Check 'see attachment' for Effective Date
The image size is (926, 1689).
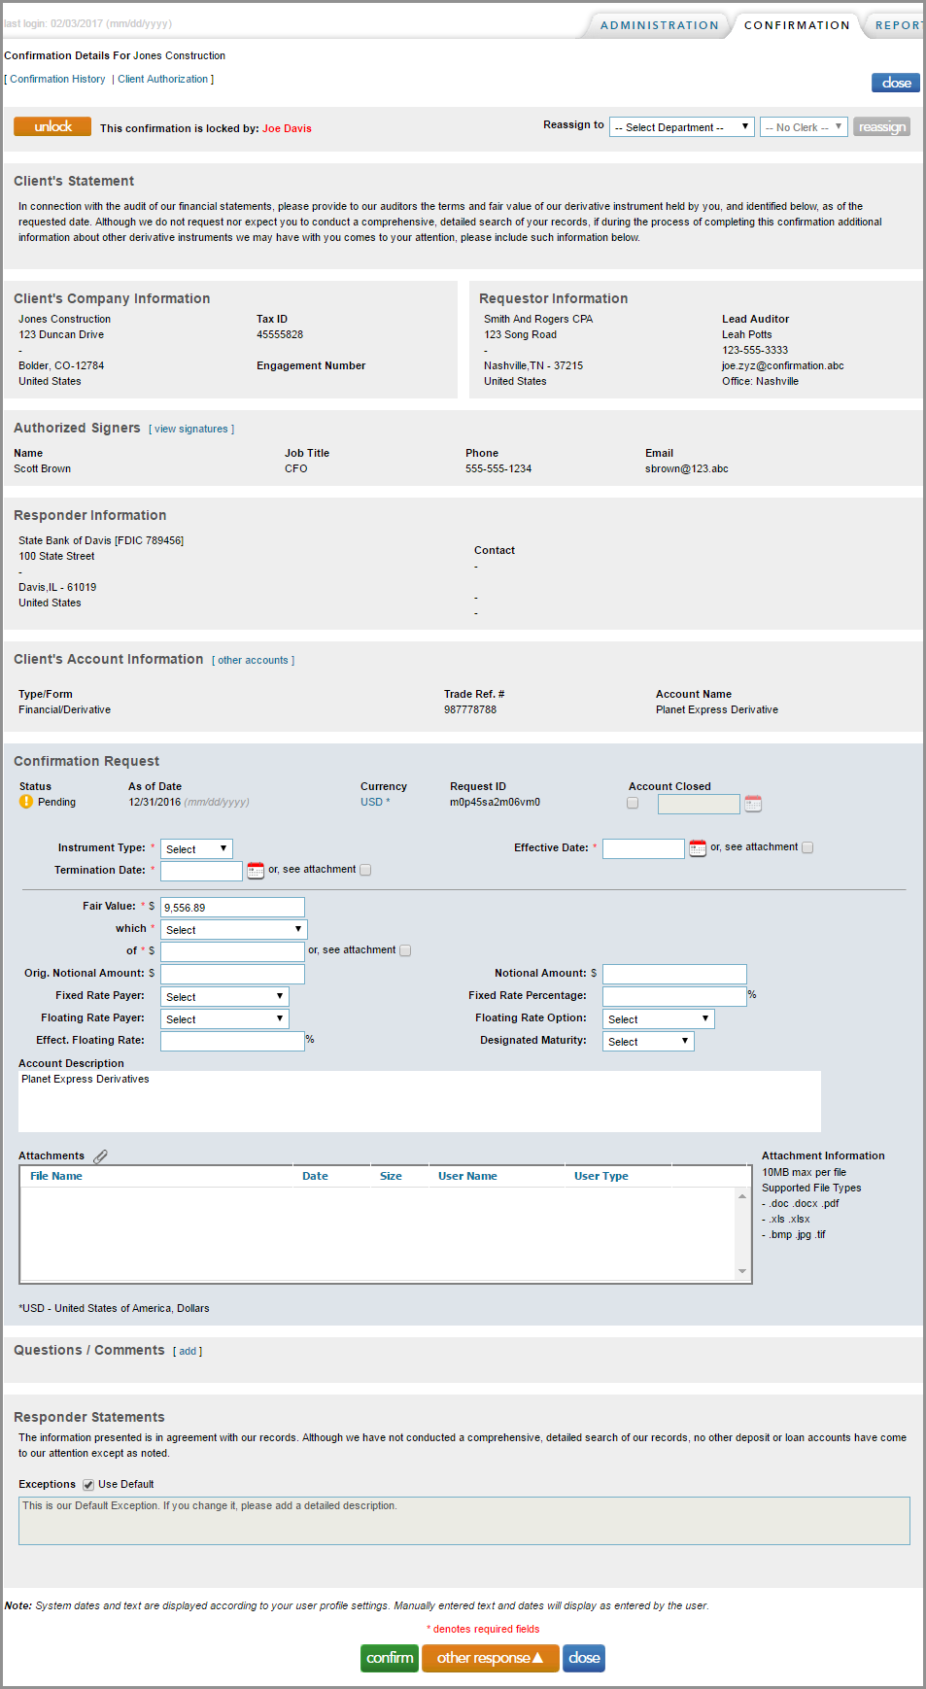pyautogui.click(x=807, y=847)
